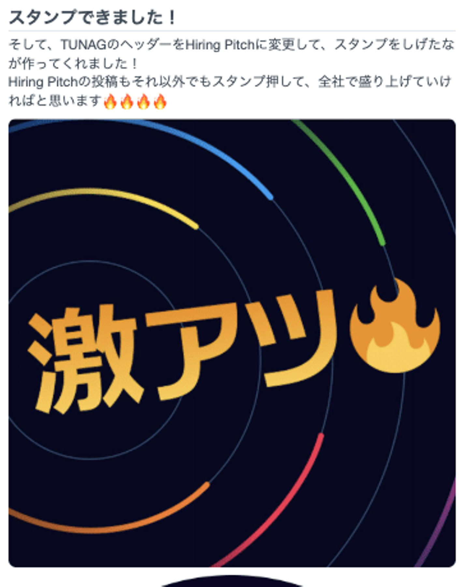Viewport: 469px width, 587px height.
Task: Click Hiring Pitch before の投稿も
Action: (43, 82)
